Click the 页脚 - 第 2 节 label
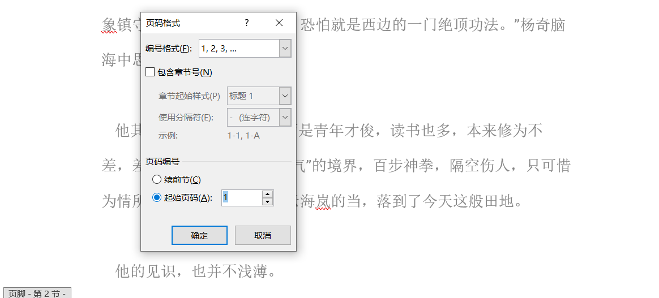 click(37, 293)
